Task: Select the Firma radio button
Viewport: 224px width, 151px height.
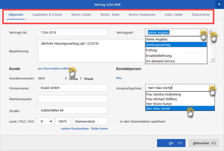Action: [x=66, y=79]
